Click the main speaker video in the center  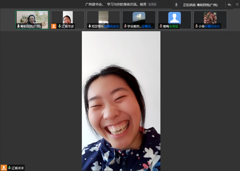point(121,101)
